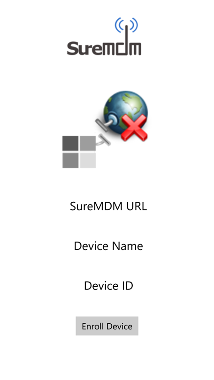Click the left blue signal waves

point(119,25)
